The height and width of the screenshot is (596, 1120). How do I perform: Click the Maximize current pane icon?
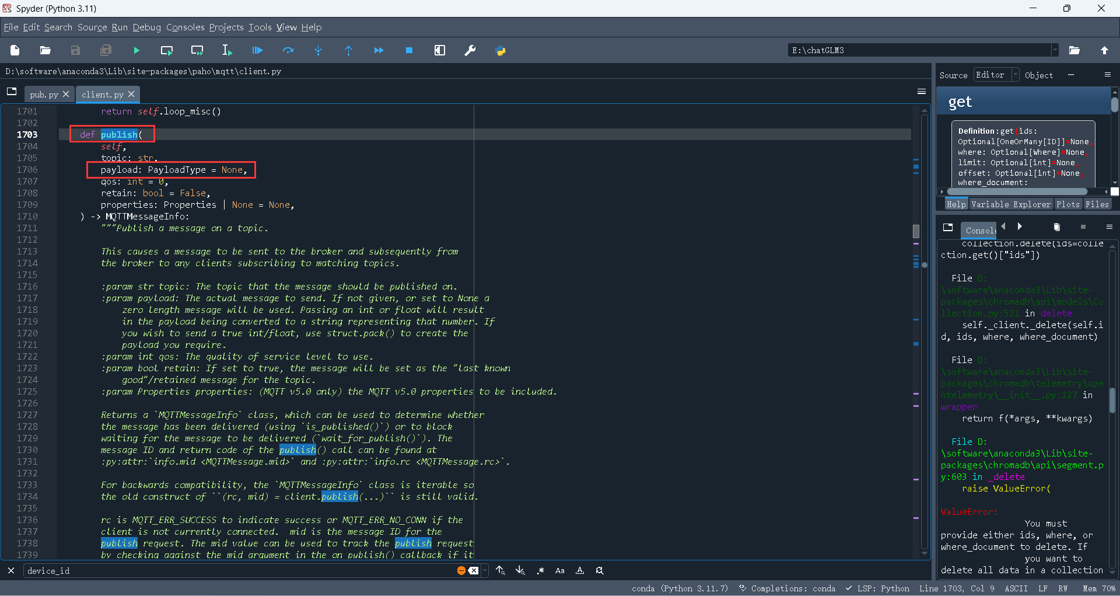click(440, 51)
